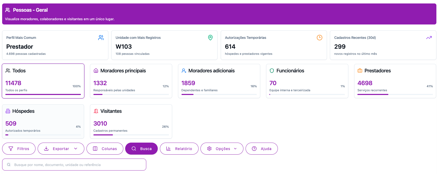Click the users icon on Perfil Mais Comum
The width and height of the screenshot is (438, 174).
click(101, 38)
